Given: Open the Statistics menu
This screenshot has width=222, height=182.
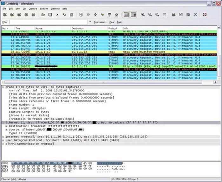Looking at the screenshot, I should tap(55, 9).
